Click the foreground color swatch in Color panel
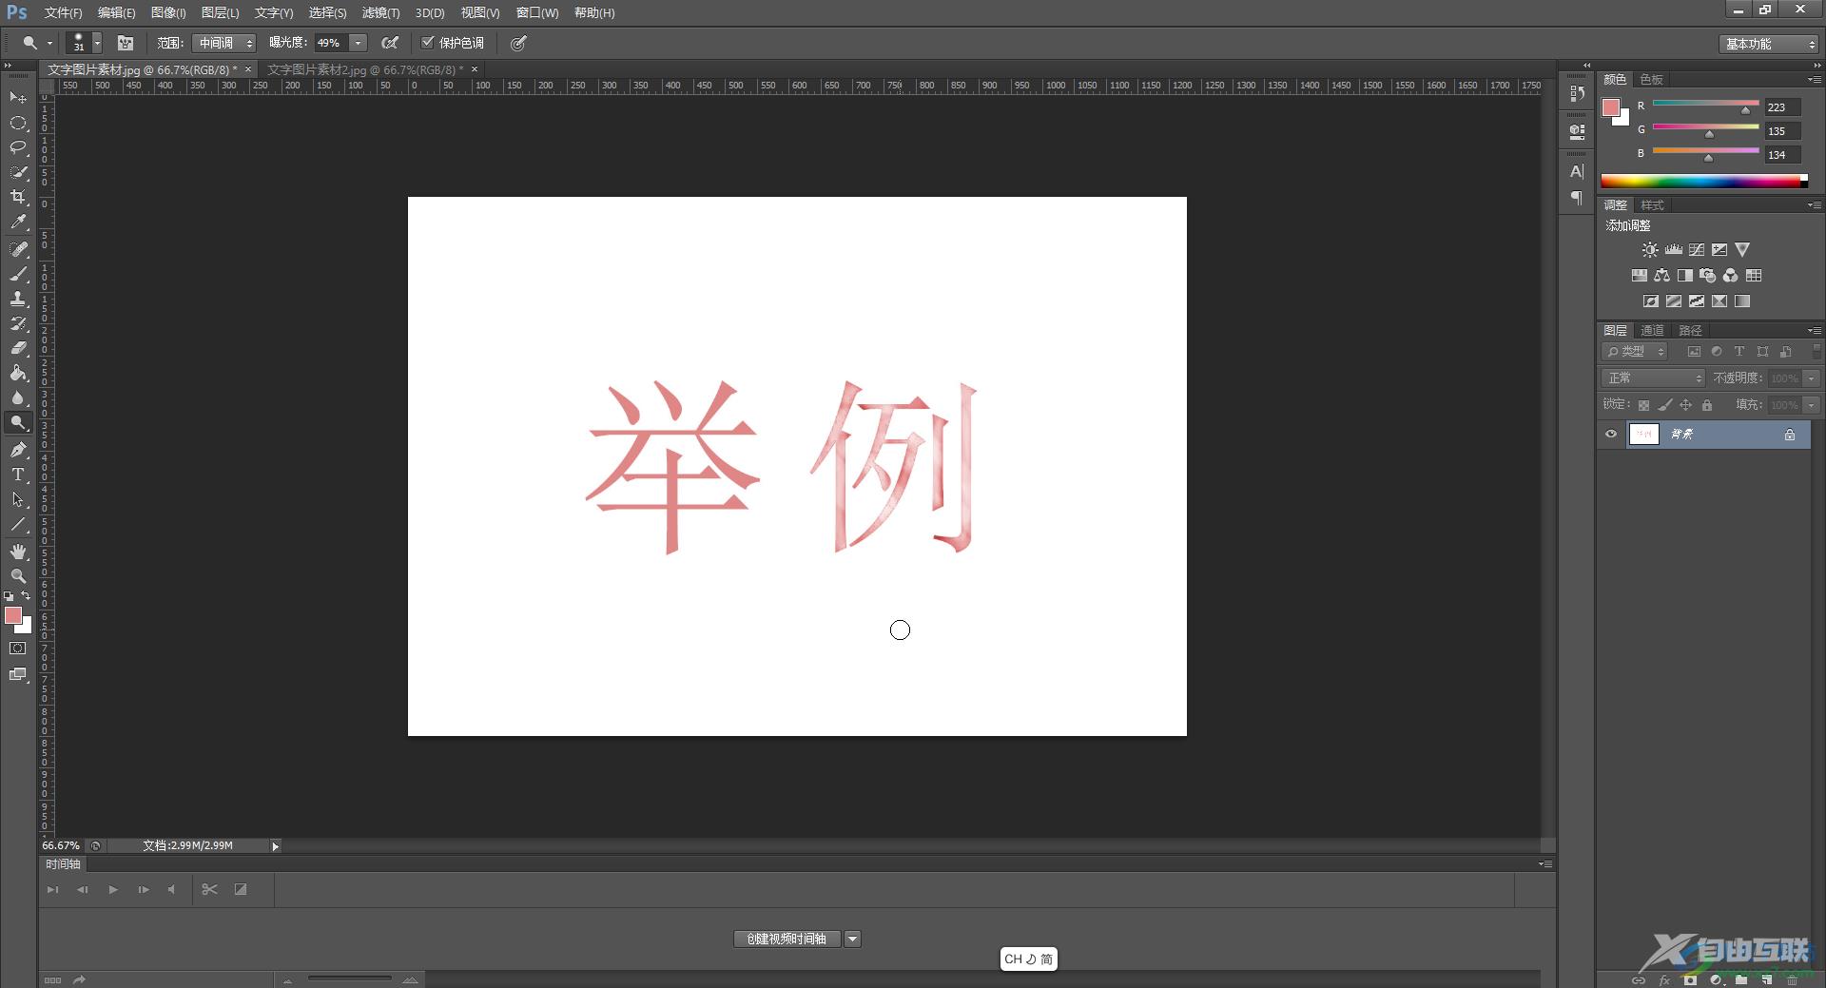 pos(1611,107)
